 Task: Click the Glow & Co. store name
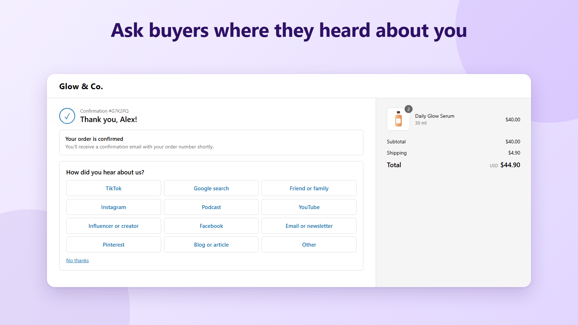[81, 86]
